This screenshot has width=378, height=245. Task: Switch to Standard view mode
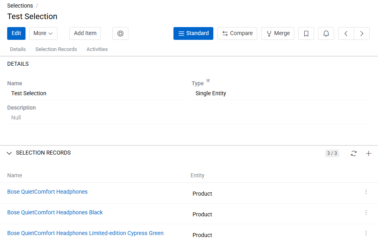(193, 33)
